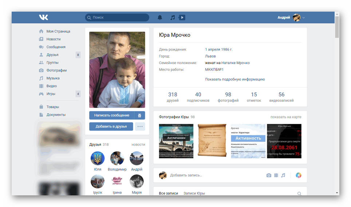Viewport: 351px width, 207px height.
Task: Send a gift using the gift icon
Action: 140,115
